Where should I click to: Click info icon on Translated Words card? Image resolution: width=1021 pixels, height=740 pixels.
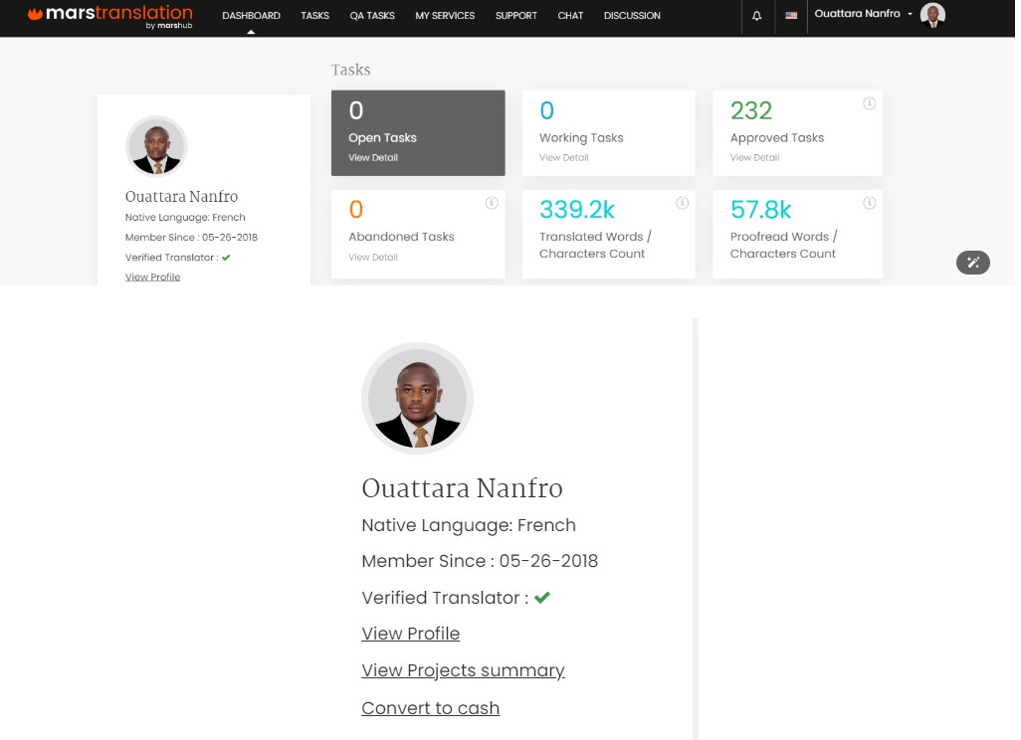(x=683, y=203)
